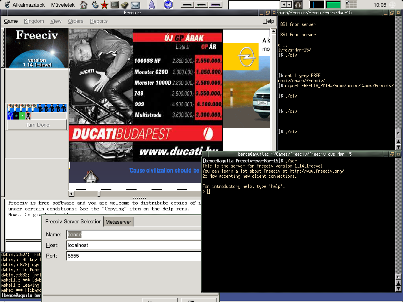
Task: Click the server terminal prompt cursor
Action: coord(209,192)
